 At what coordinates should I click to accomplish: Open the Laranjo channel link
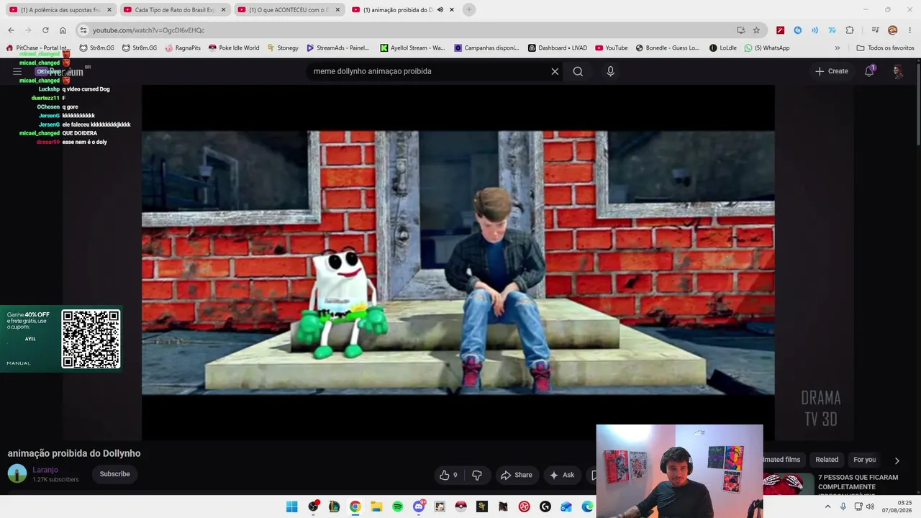point(45,470)
